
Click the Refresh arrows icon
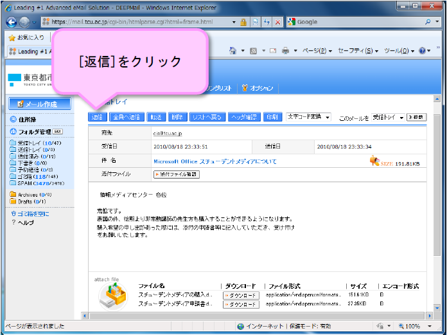(x=267, y=22)
